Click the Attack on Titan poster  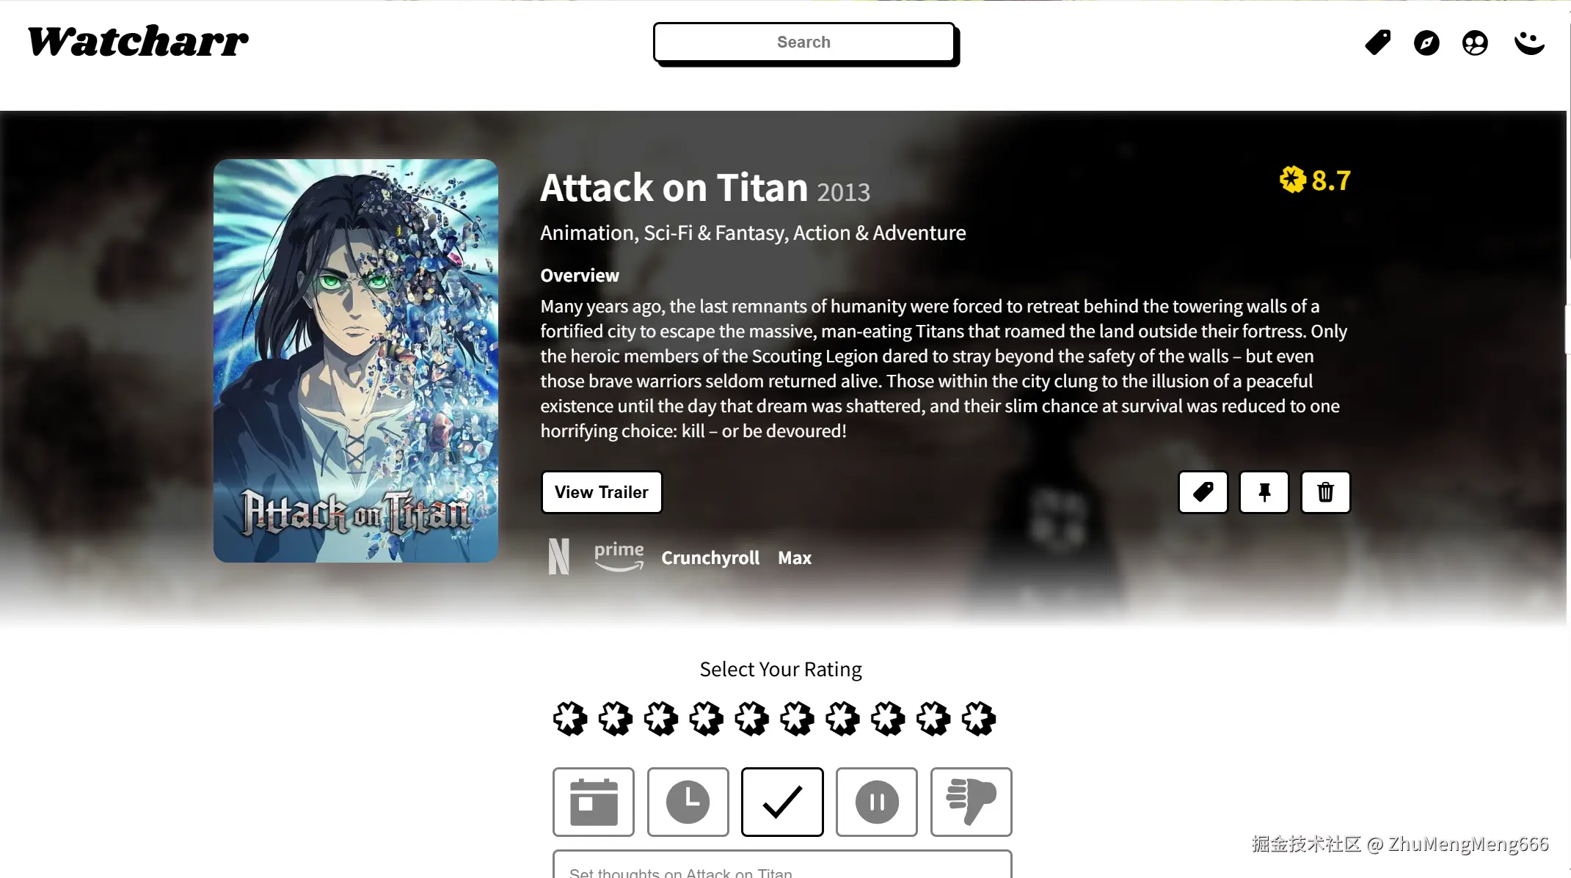click(x=356, y=361)
